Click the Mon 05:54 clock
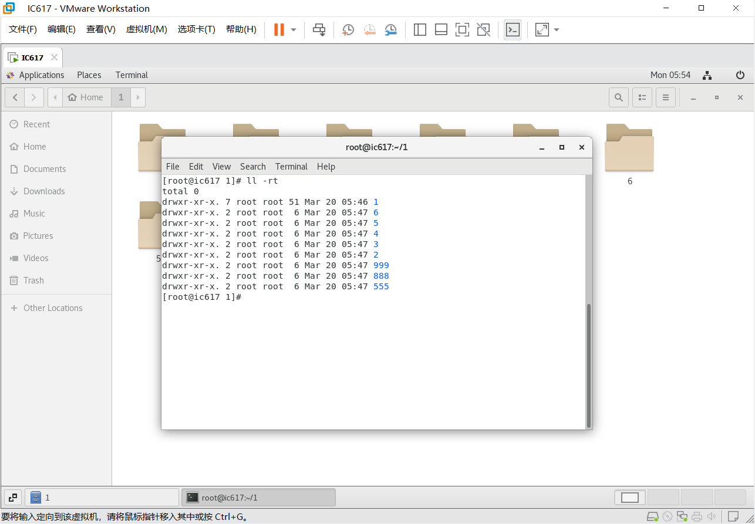The width and height of the screenshot is (755, 524). (x=670, y=75)
